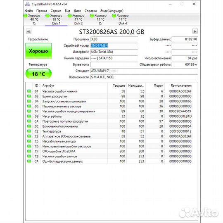
Task: Click raw value 00000000EB1D
Action: pyautogui.click(x=180, y=116)
